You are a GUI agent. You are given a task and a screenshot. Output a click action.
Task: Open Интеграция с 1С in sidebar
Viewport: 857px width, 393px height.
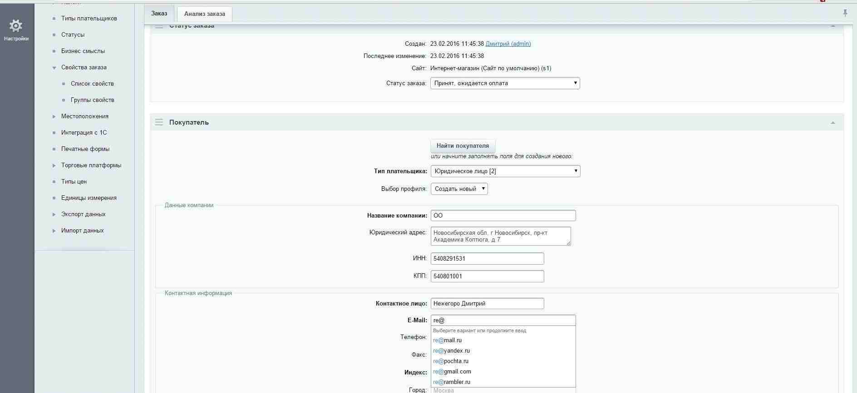click(84, 133)
